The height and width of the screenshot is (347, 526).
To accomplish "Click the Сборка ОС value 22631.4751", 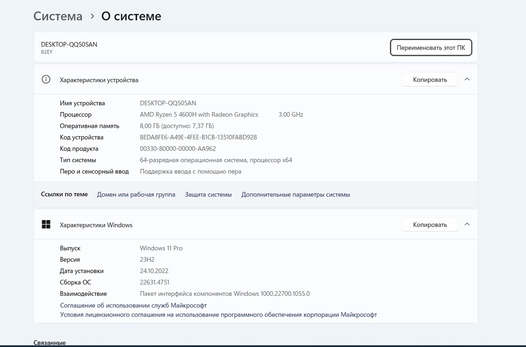I will pyautogui.click(x=154, y=282).
